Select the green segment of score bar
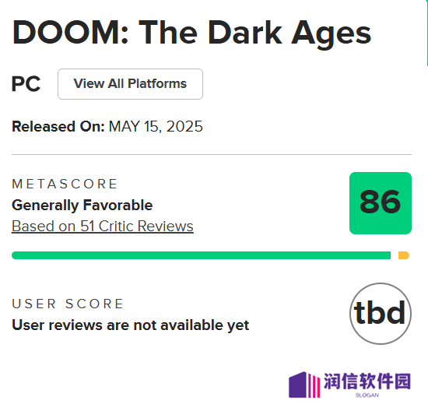The image size is (428, 404). (202, 255)
